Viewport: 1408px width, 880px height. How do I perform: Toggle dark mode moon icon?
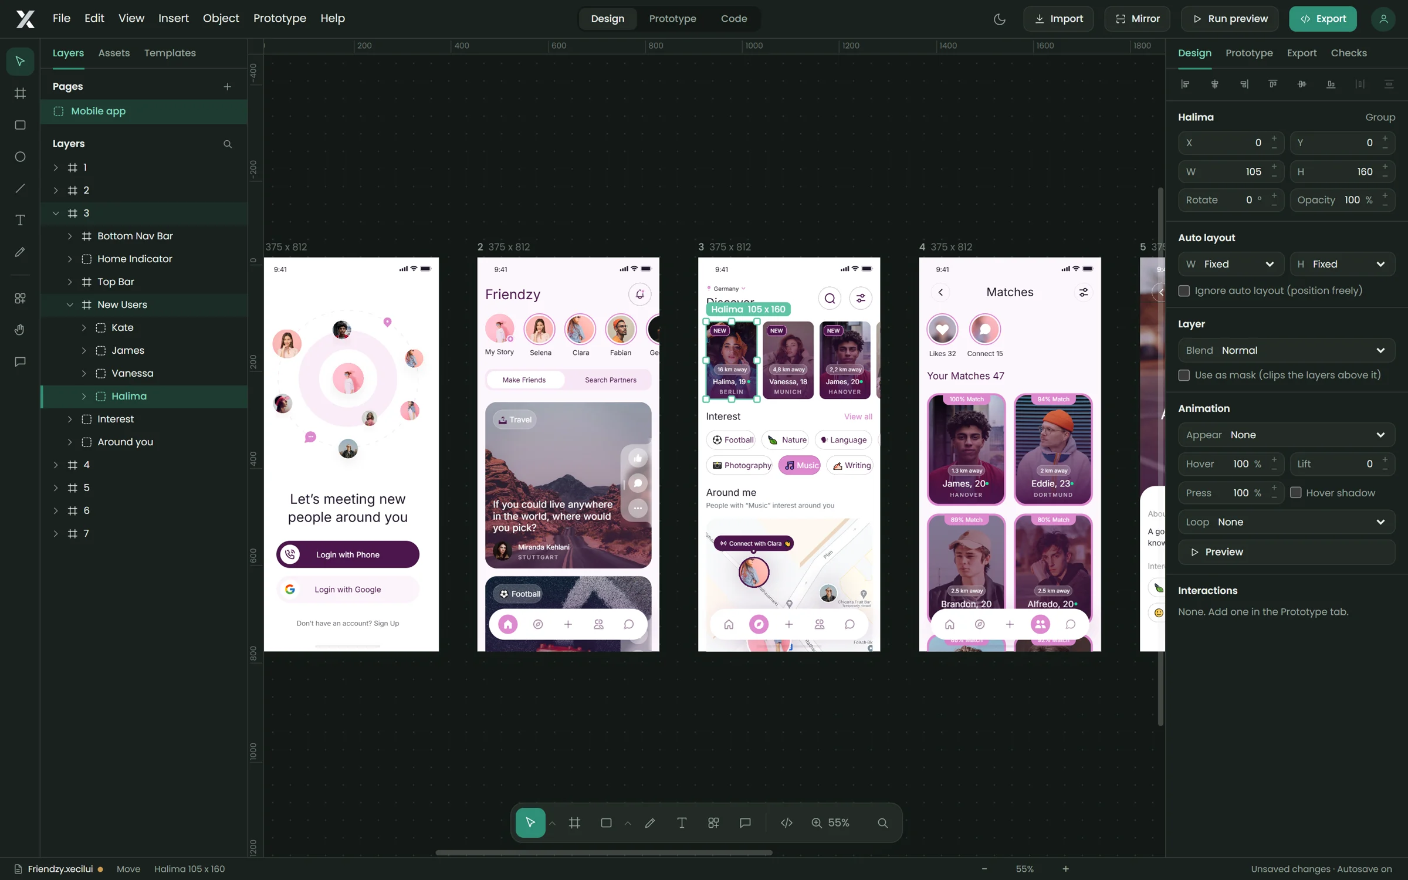(1000, 19)
